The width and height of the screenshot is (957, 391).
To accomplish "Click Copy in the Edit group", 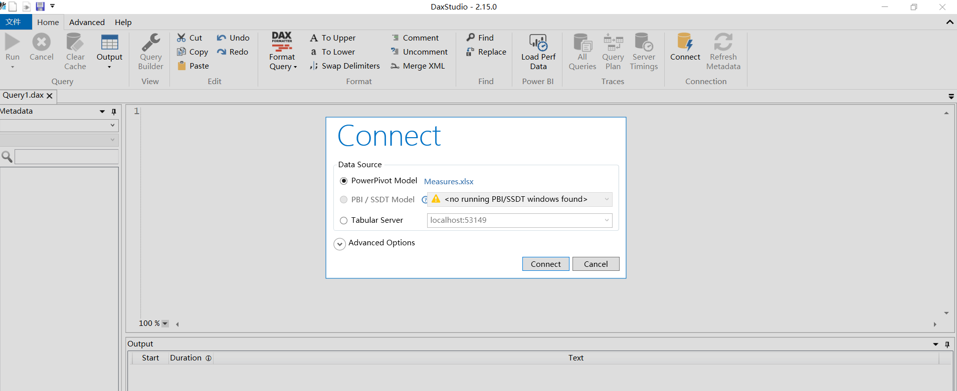I will click(x=193, y=52).
